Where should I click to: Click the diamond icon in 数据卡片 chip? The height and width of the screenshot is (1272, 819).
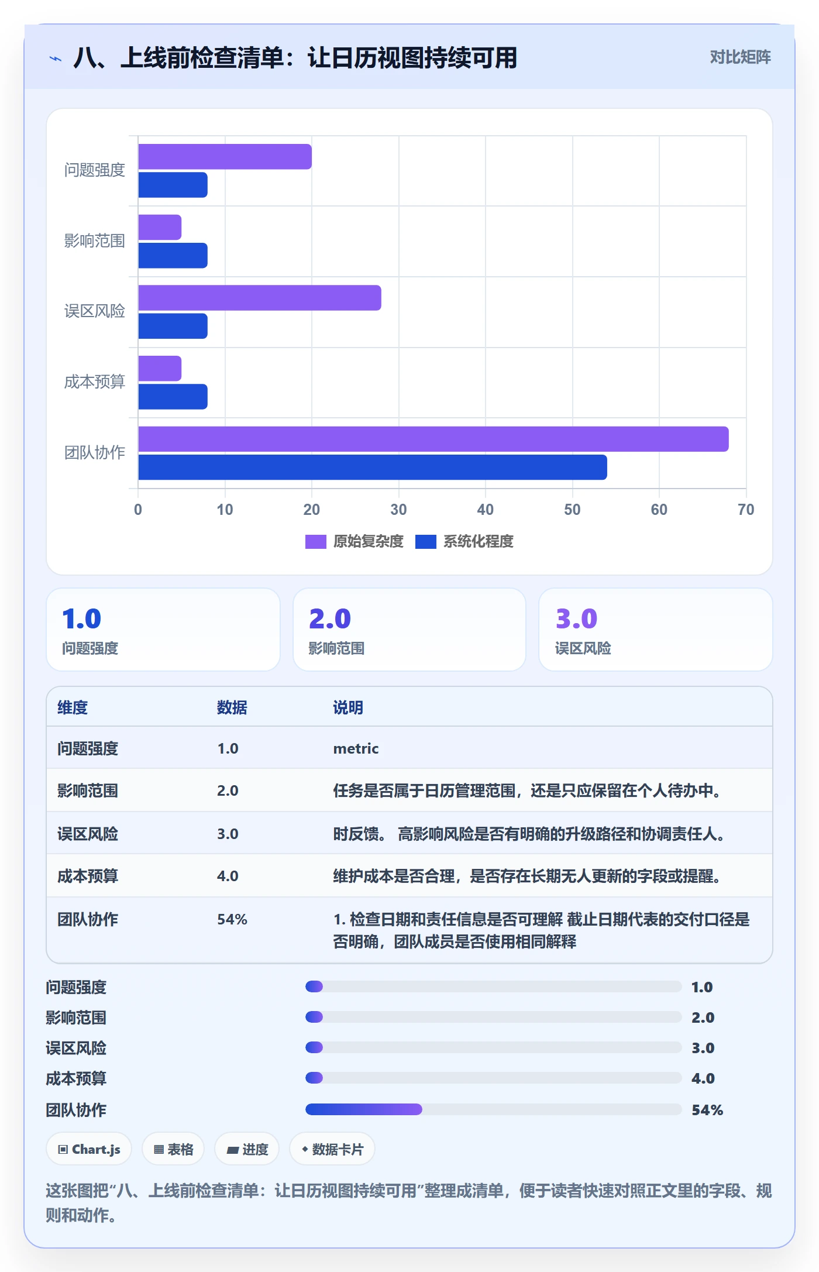(305, 1150)
